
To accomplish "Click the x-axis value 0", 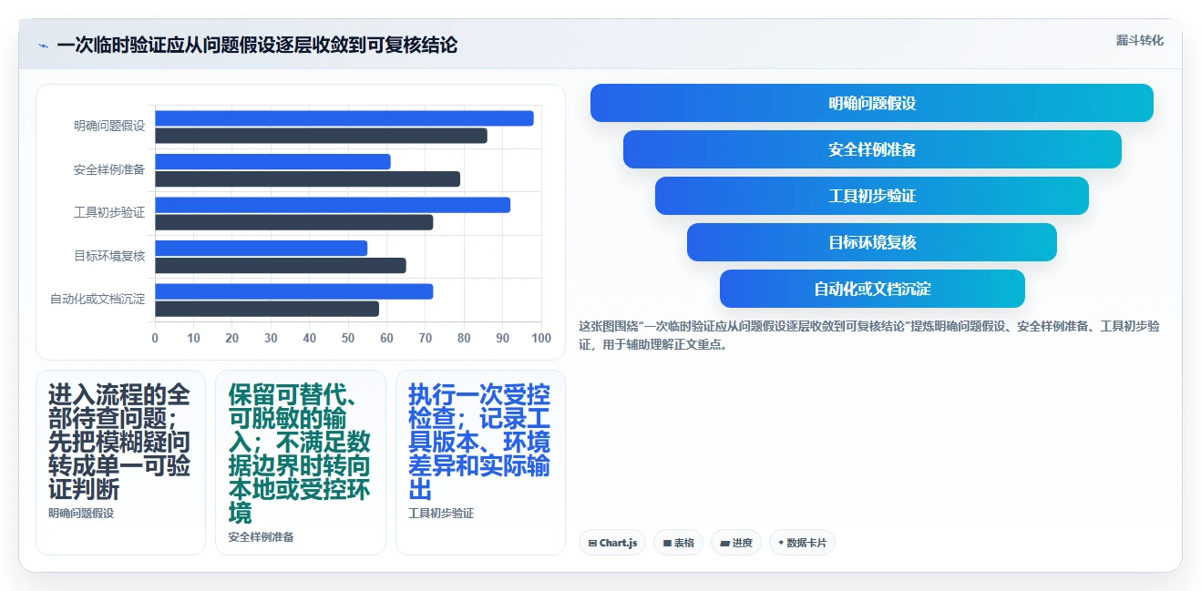I will (x=155, y=339).
